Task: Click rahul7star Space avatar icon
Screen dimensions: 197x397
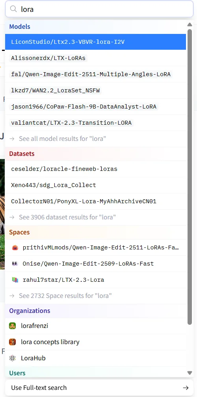Action: [x=15, y=280]
